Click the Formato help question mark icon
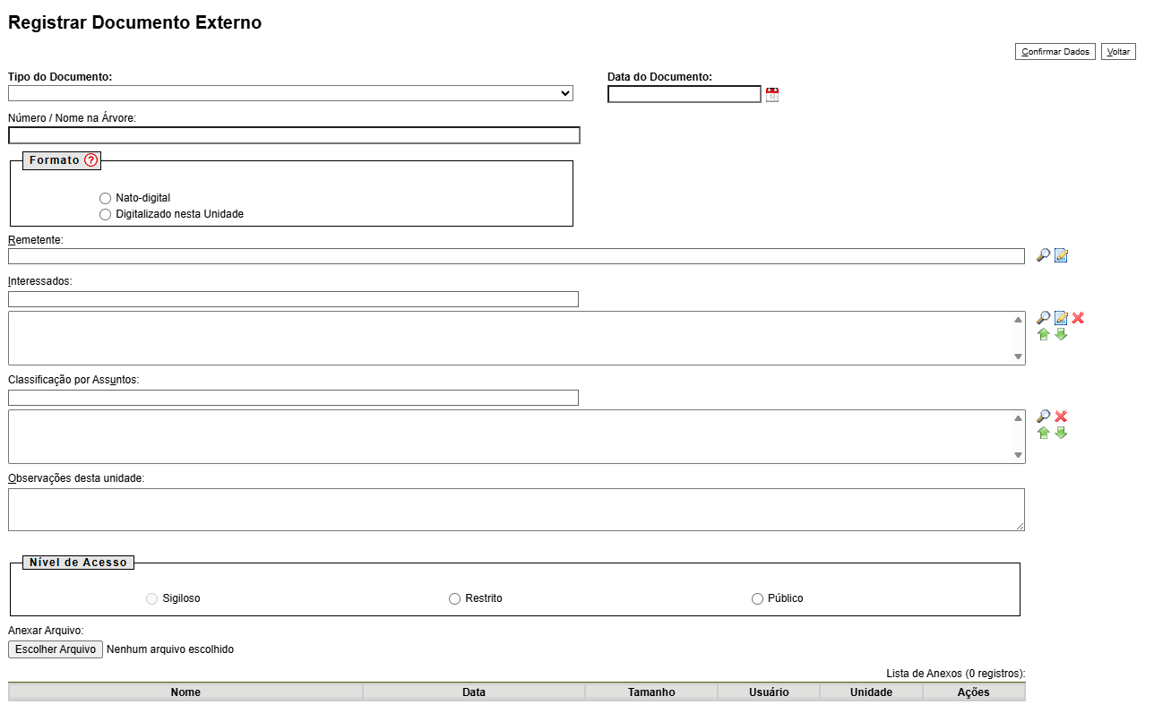This screenshot has height=722, width=1154. 90,160
